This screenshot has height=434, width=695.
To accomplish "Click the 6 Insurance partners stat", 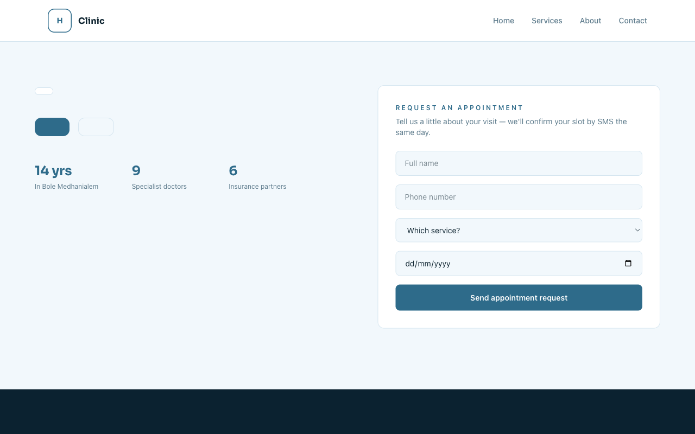I will [x=257, y=177].
